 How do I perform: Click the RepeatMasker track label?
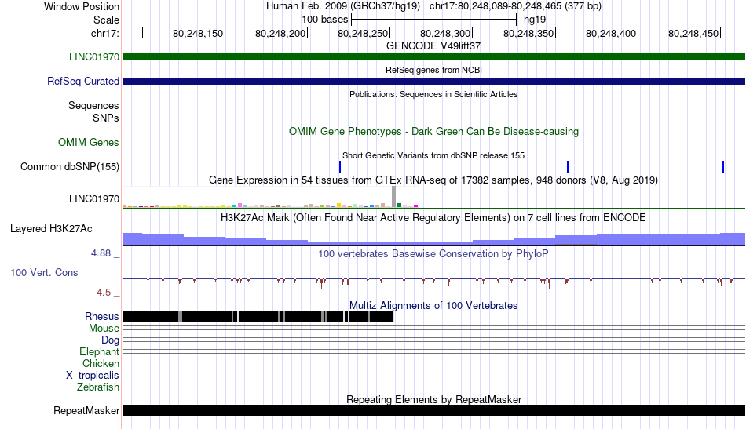tap(86, 410)
